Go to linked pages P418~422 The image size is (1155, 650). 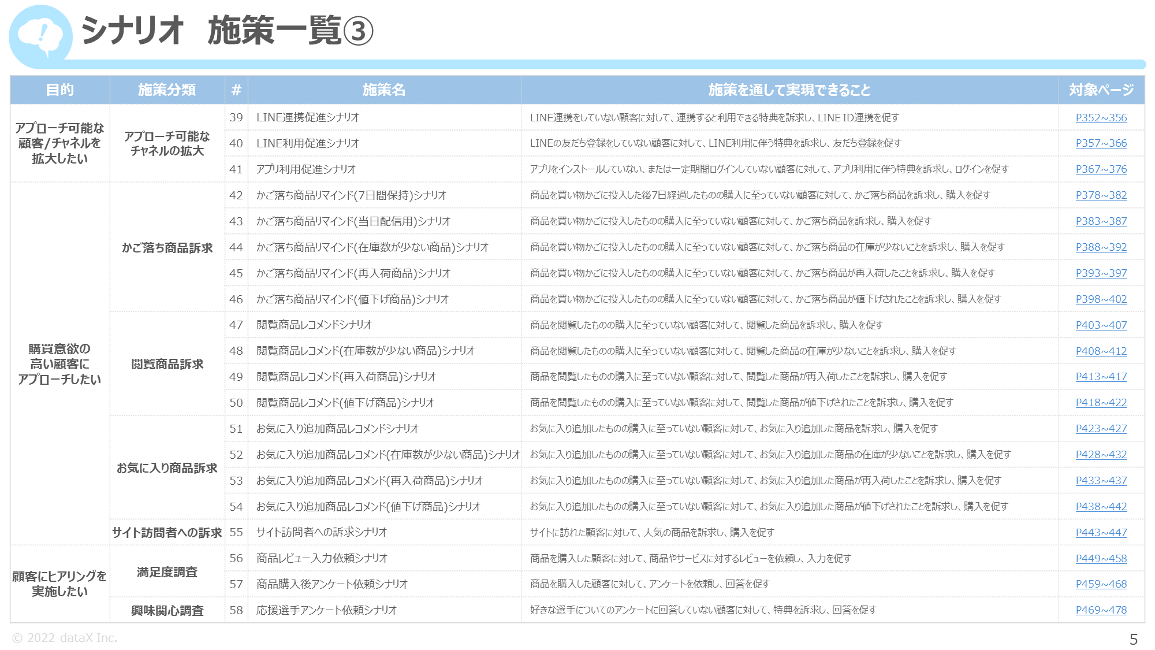click(1101, 403)
